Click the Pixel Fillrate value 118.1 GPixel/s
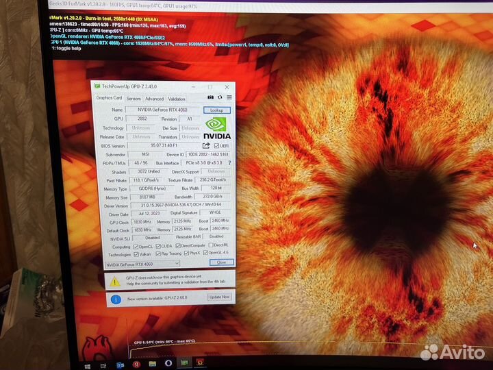 coord(146,180)
